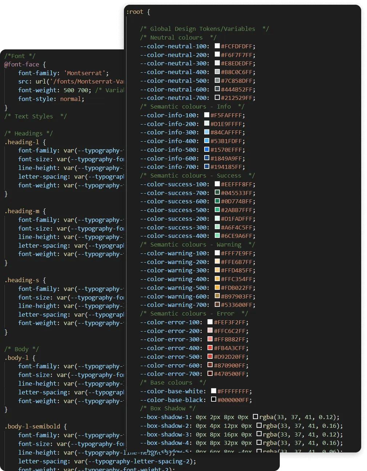Click the ':root' selector text

(135, 12)
